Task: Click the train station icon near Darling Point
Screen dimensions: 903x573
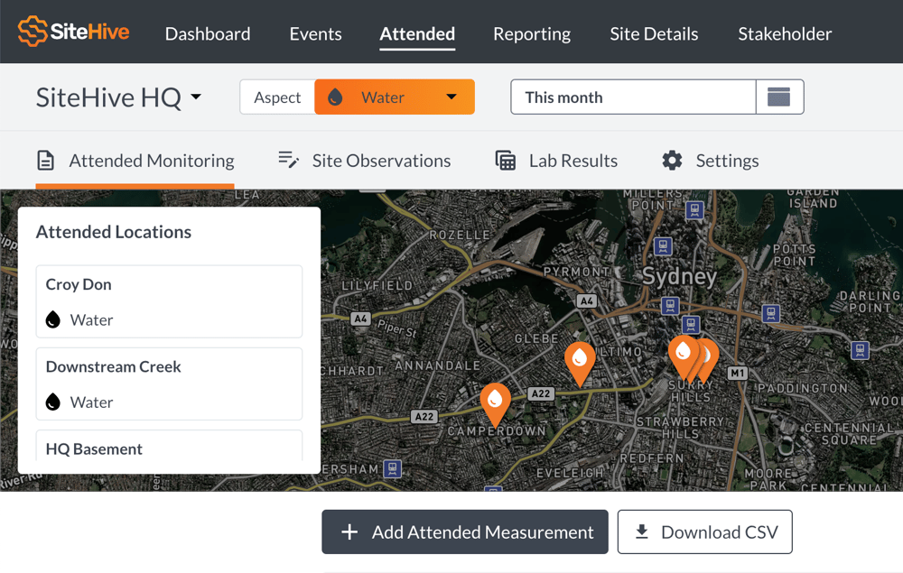Action: (x=860, y=350)
